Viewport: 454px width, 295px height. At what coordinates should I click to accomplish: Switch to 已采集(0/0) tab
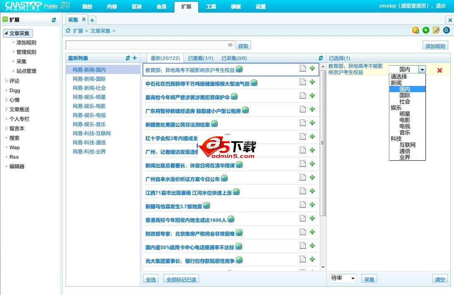(234, 58)
